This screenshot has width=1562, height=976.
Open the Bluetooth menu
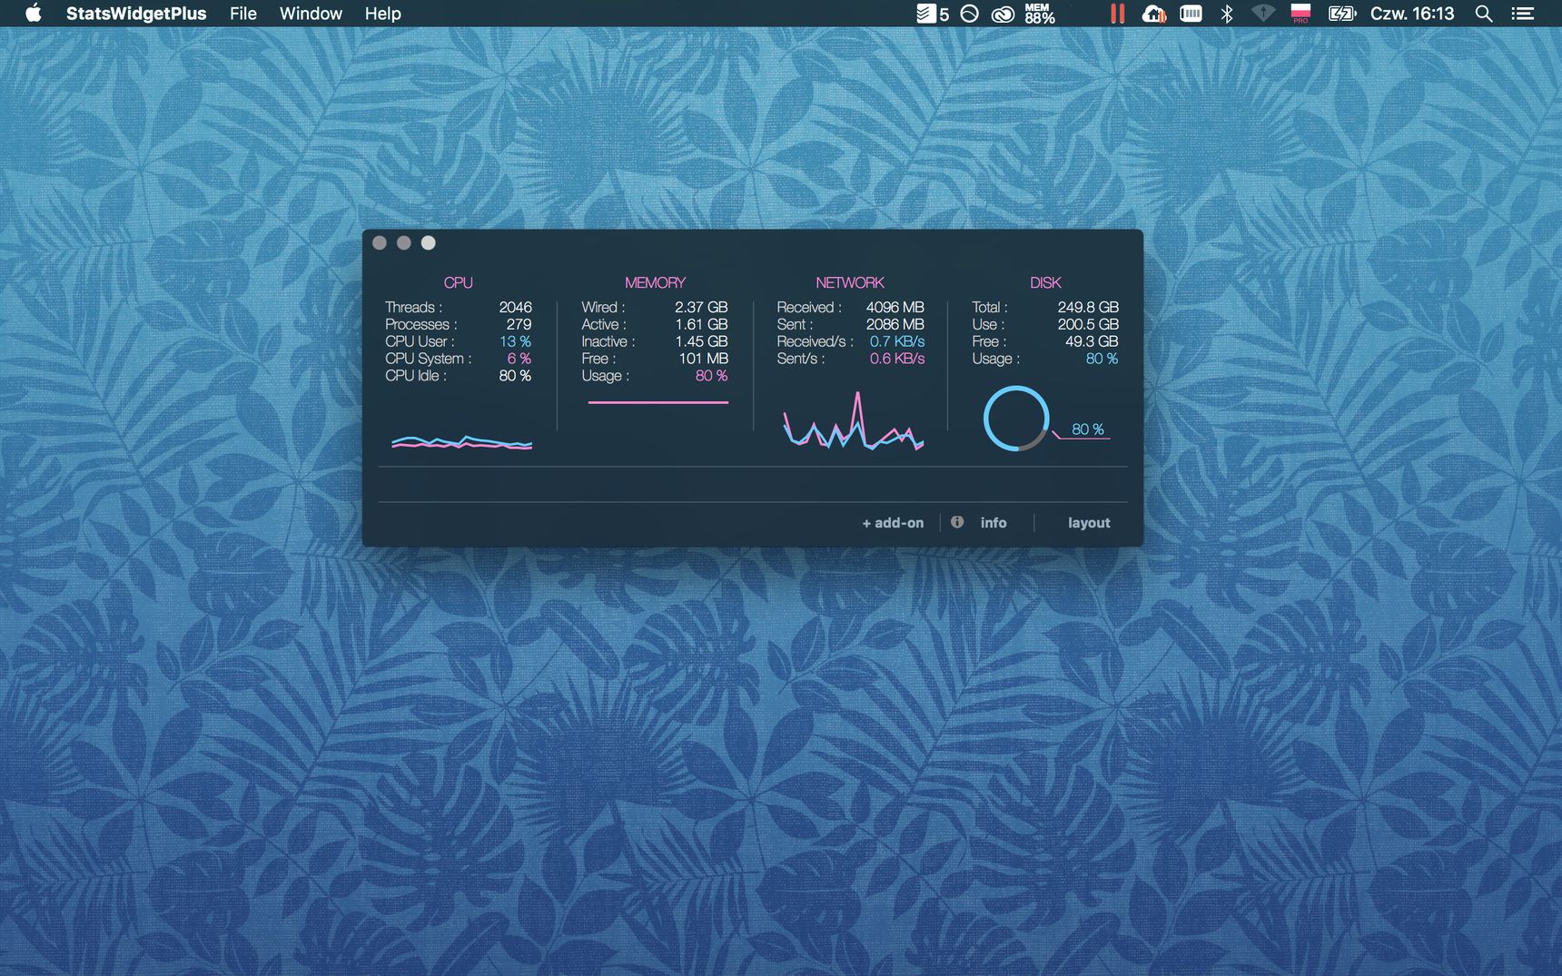click(x=1227, y=14)
